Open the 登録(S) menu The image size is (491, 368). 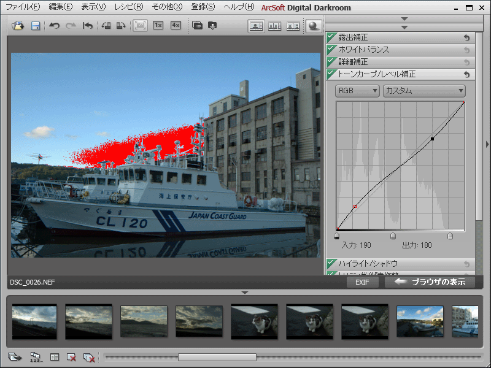tap(203, 7)
